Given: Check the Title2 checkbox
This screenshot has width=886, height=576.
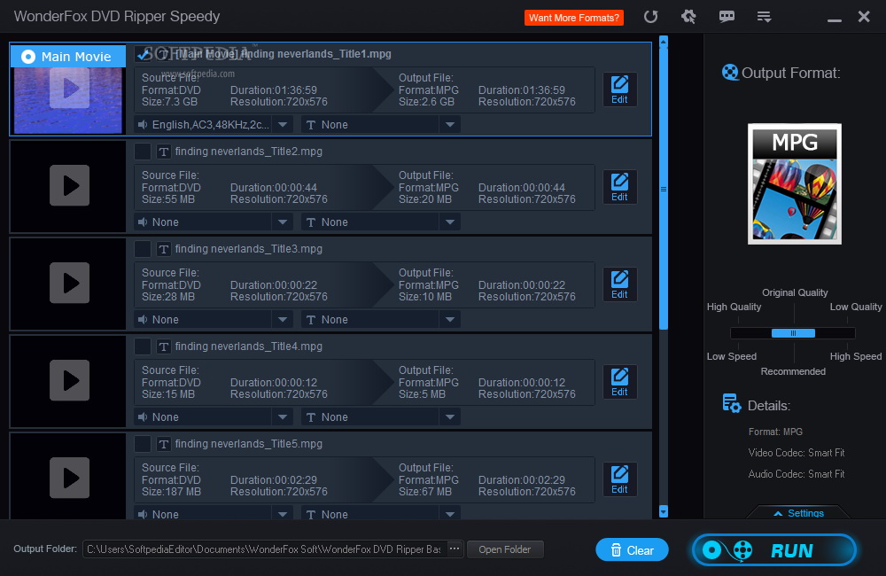Looking at the screenshot, I should click(x=143, y=152).
